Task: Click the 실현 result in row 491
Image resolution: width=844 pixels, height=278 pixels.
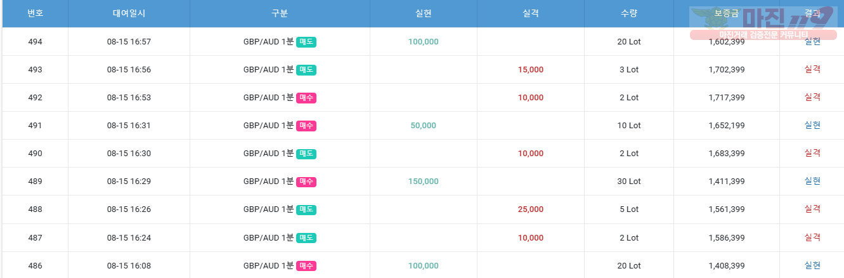Action: click(812, 125)
